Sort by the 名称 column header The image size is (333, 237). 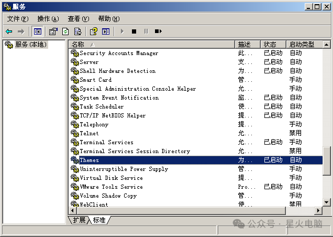click(152, 45)
